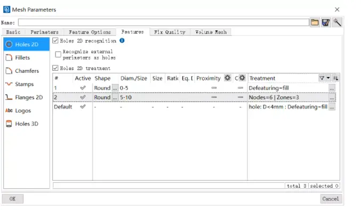
Task: Click the Mesh Parameters title bar app icon
Action: (6, 10)
